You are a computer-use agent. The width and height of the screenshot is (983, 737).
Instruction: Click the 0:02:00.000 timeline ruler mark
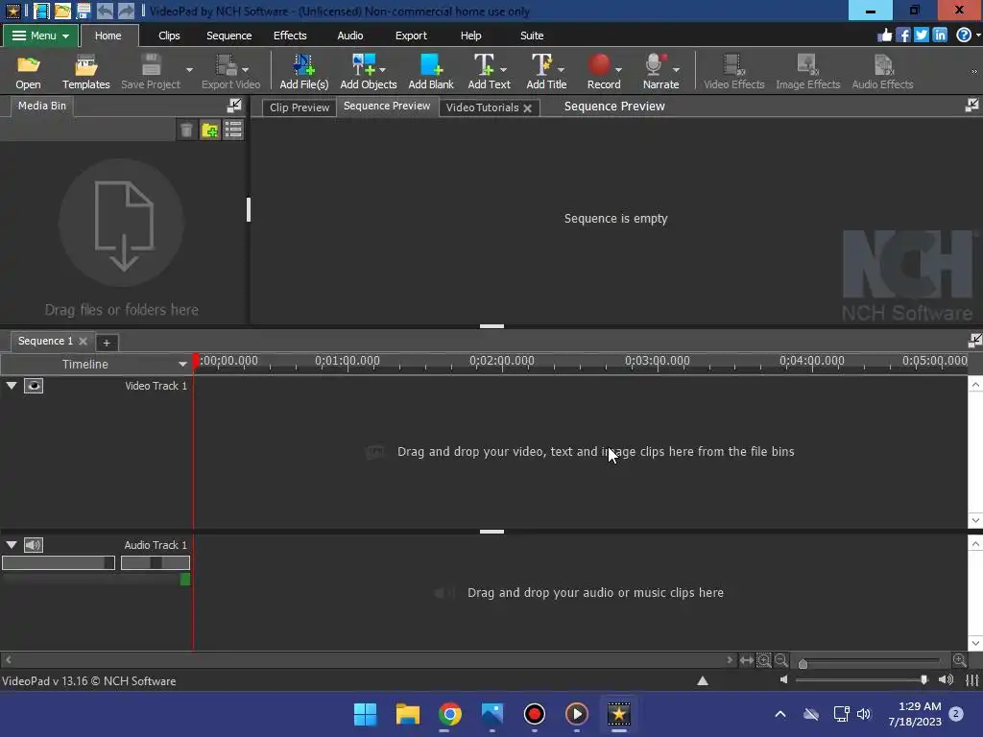pos(501,361)
